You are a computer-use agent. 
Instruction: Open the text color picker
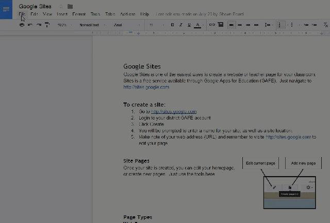tap(197, 25)
